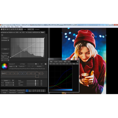118x118 pixels.
Task: Open the Image menu
Action: [8, 27]
